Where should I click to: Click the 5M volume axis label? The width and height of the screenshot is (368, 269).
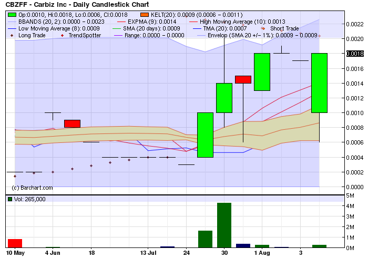tap(350, 195)
